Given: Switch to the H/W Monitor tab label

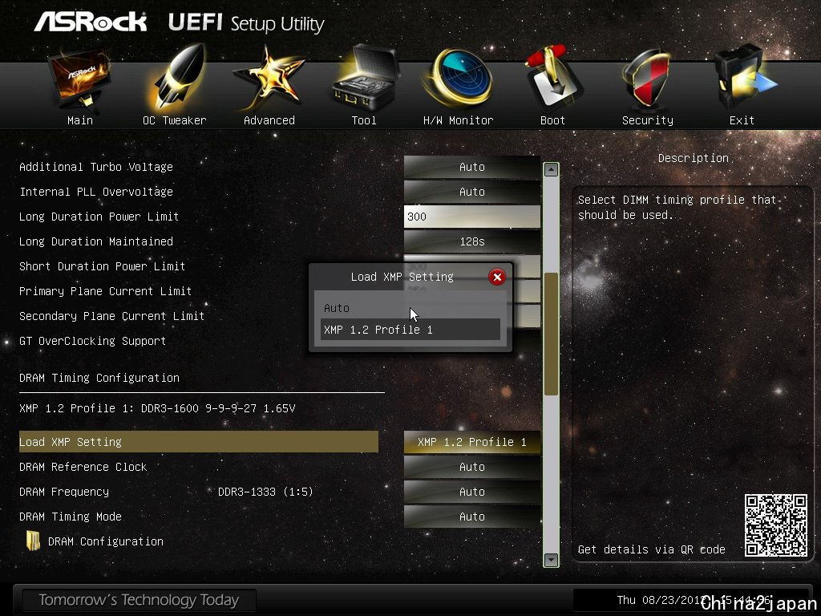Looking at the screenshot, I should point(458,120).
